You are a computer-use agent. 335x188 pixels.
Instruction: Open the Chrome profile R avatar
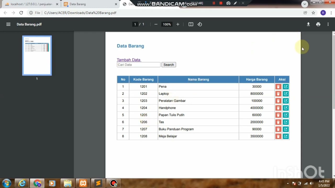click(323, 13)
